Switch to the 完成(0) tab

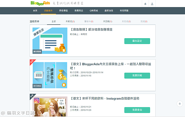pyautogui.click(x=144, y=22)
